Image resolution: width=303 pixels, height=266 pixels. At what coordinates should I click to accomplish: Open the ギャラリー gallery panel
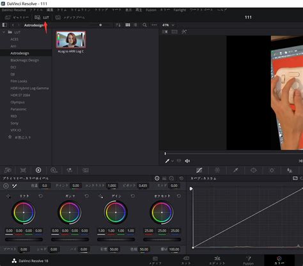point(17,17)
